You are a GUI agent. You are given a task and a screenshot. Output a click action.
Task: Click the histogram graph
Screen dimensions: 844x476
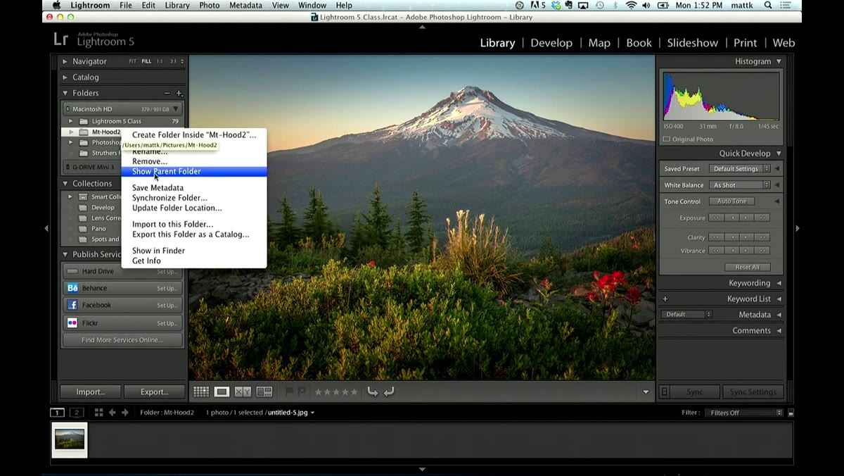point(721,96)
